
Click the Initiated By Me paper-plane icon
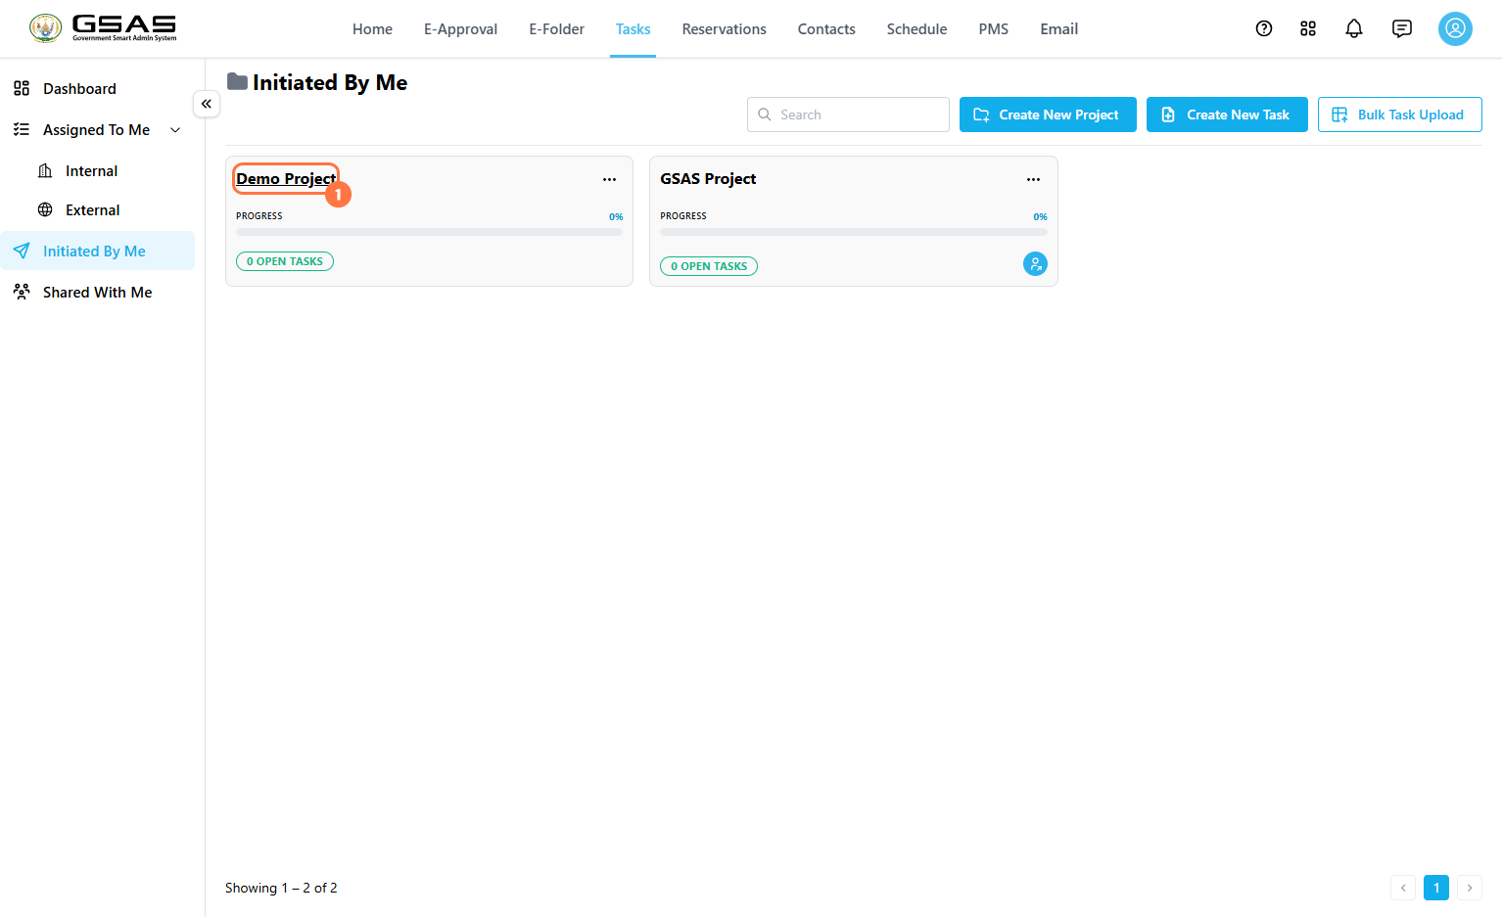pos(22,251)
